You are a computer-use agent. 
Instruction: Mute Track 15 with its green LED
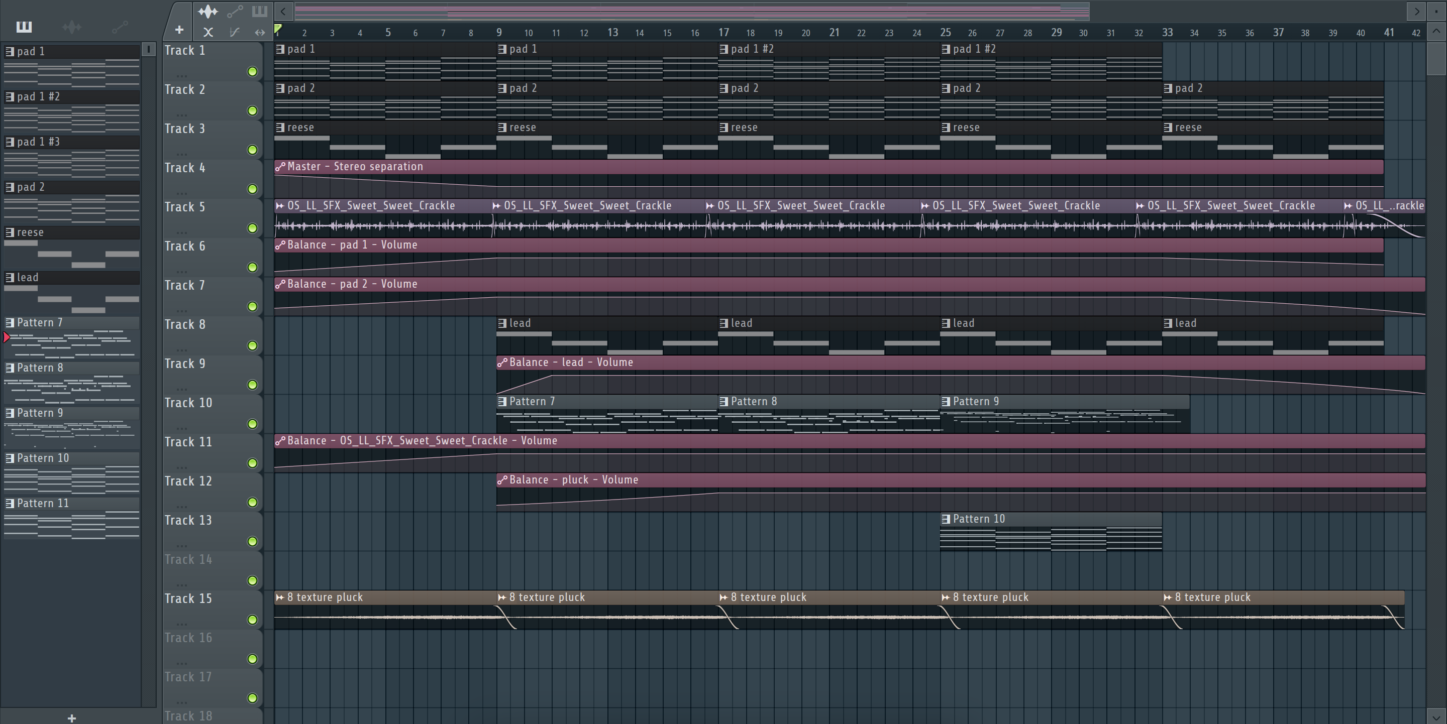[252, 620]
